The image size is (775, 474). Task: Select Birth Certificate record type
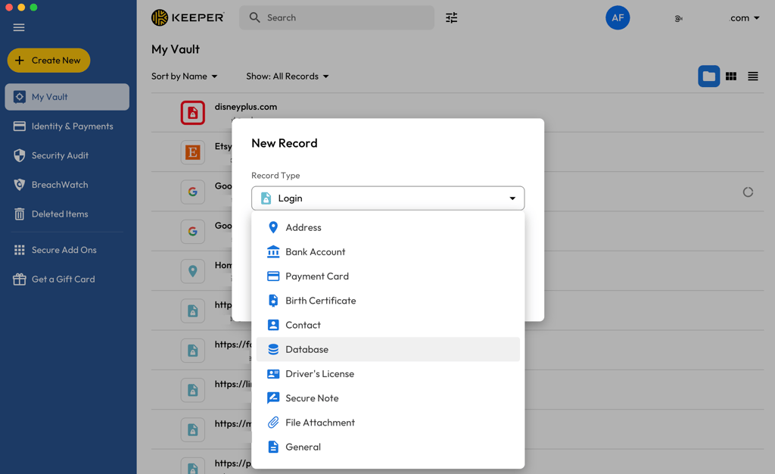(x=387, y=301)
